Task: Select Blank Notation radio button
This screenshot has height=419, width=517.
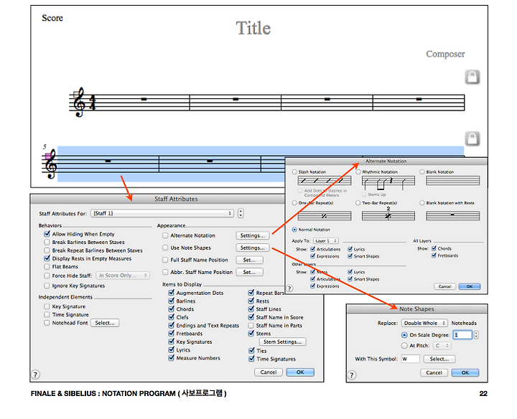Action: click(422, 172)
